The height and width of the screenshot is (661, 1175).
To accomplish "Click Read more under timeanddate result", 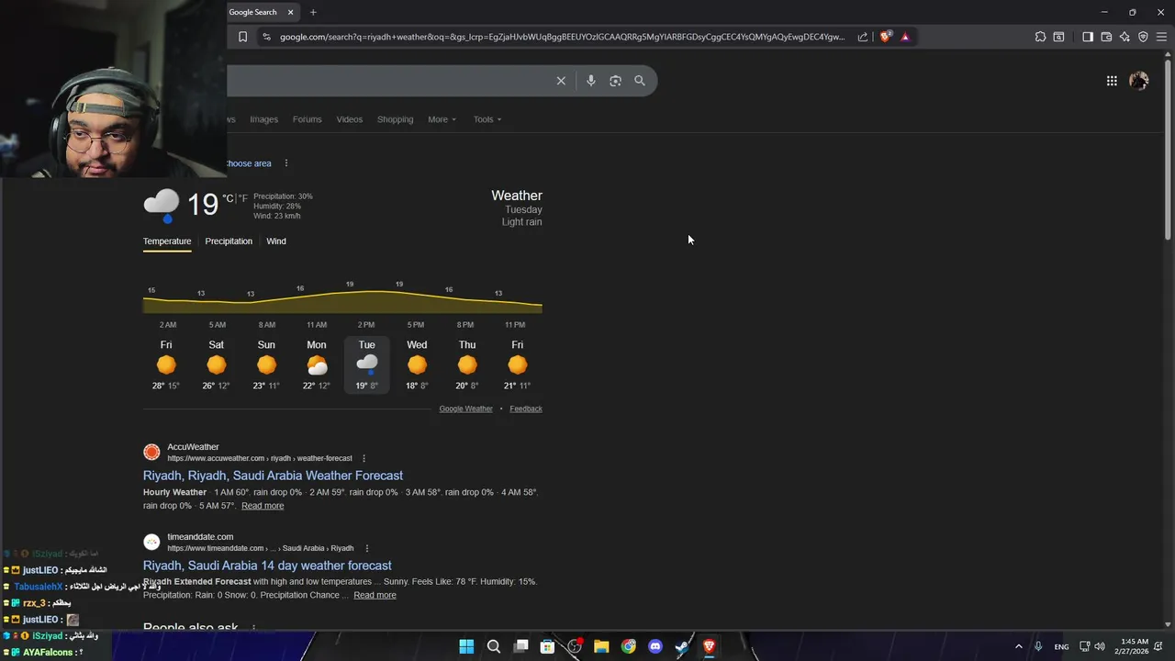I will click(x=375, y=595).
